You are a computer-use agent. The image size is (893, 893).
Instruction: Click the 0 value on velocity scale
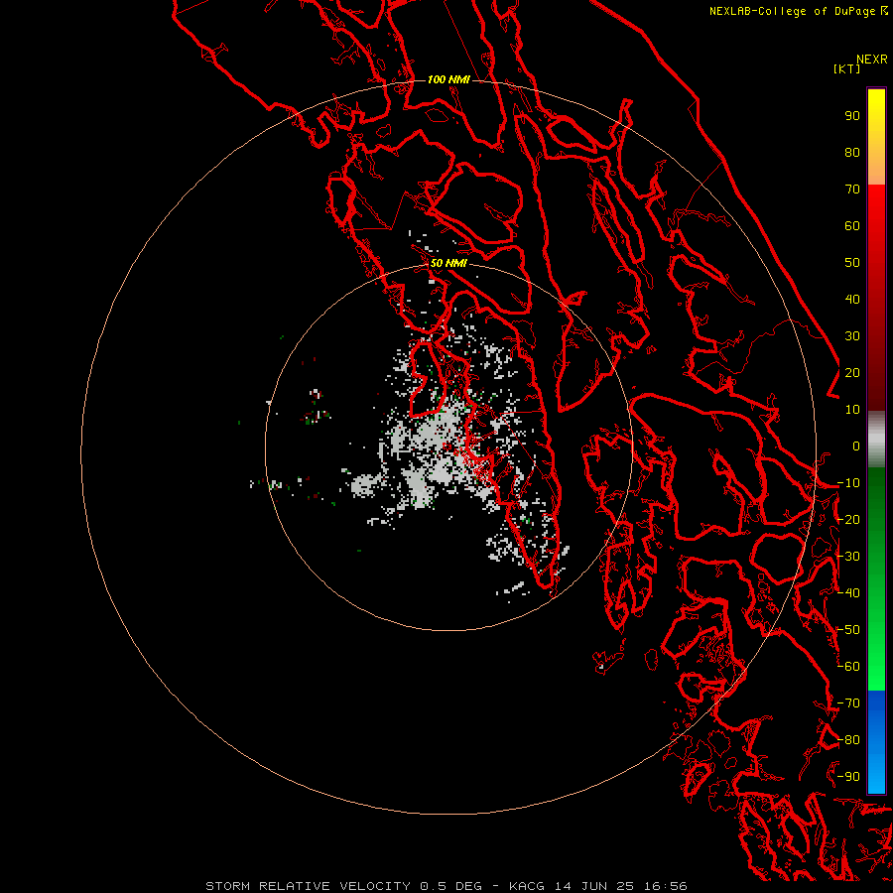(856, 446)
